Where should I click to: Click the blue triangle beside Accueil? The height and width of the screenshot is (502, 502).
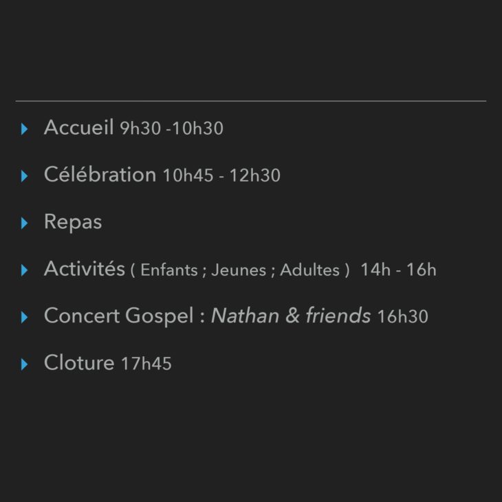(24, 129)
